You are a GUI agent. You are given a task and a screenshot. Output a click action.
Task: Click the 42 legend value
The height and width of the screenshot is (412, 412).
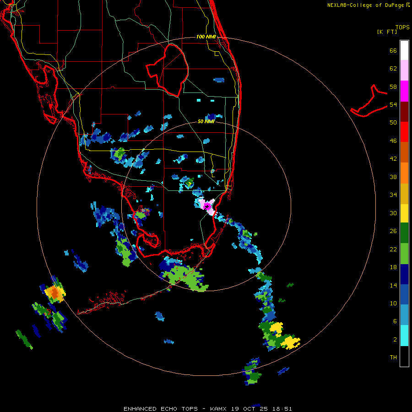(x=393, y=159)
